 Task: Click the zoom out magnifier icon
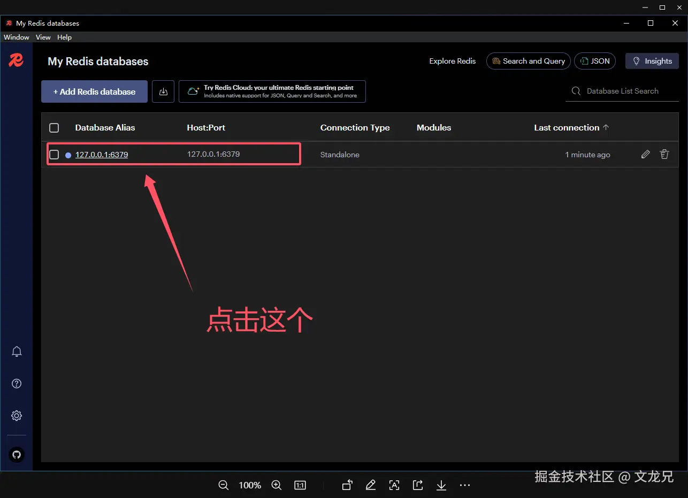pyautogui.click(x=224, y=485)
